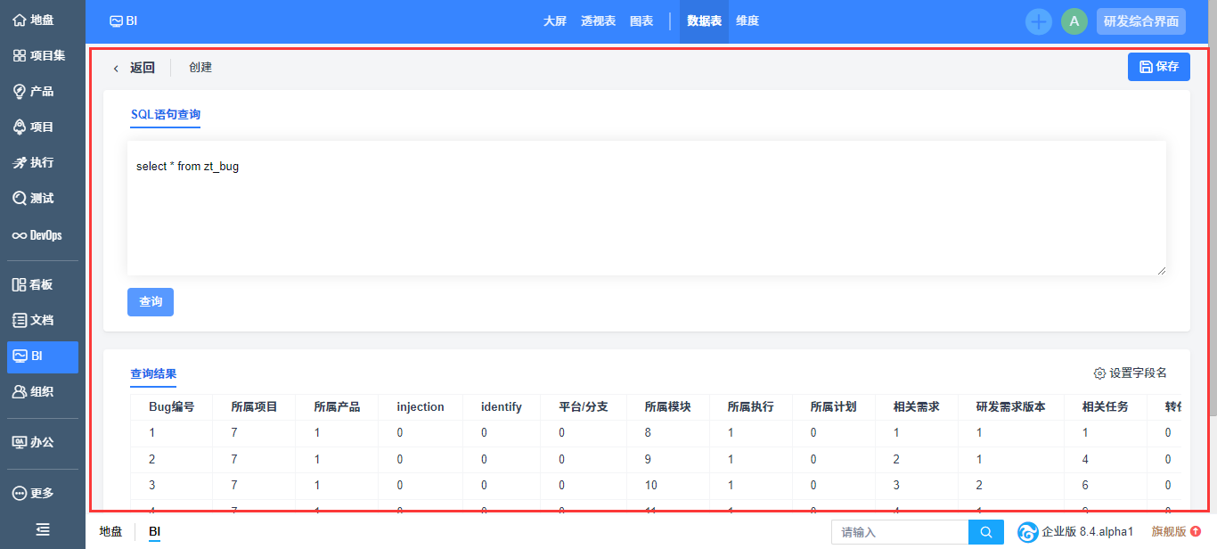The height and width of the screenshot is (549, 1217).
Task: Open 设置字段名 field settings
Action: 1130,373
